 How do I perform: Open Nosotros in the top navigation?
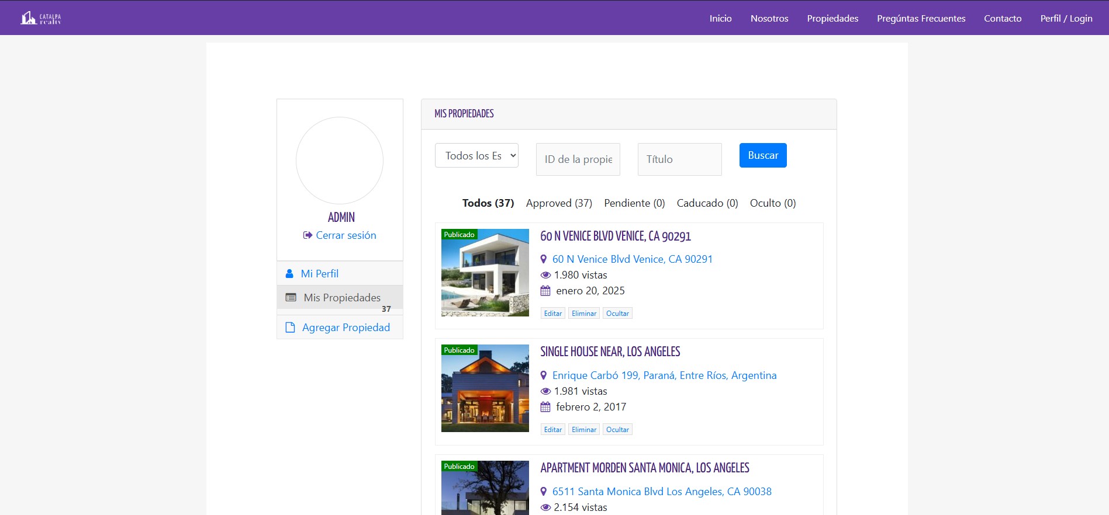(769, 18)
